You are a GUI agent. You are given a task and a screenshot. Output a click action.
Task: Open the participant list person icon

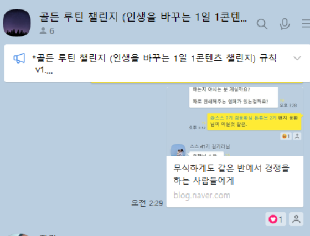click(x=43, y=31)
